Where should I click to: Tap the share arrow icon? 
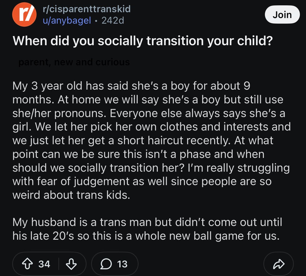278,264
